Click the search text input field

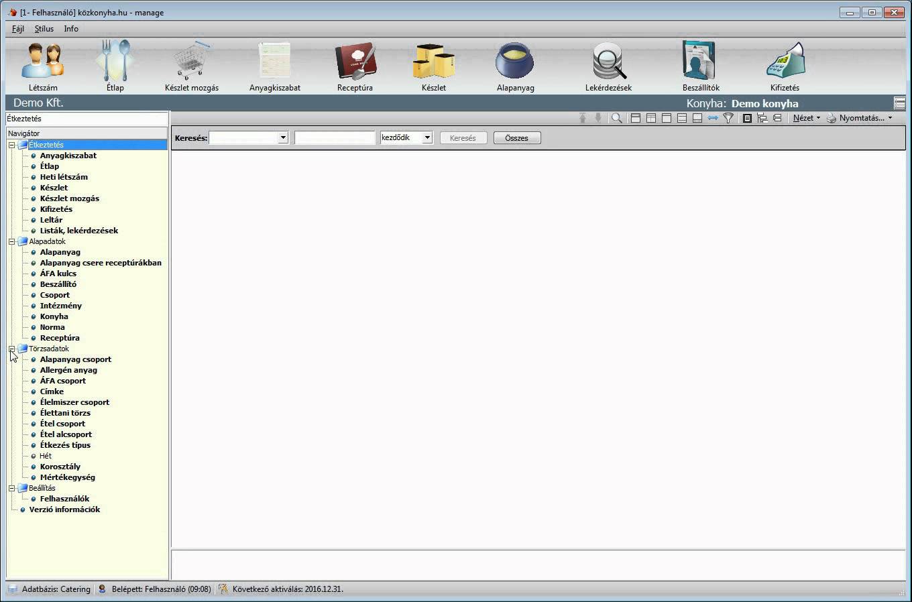click(x=334, y=137)
